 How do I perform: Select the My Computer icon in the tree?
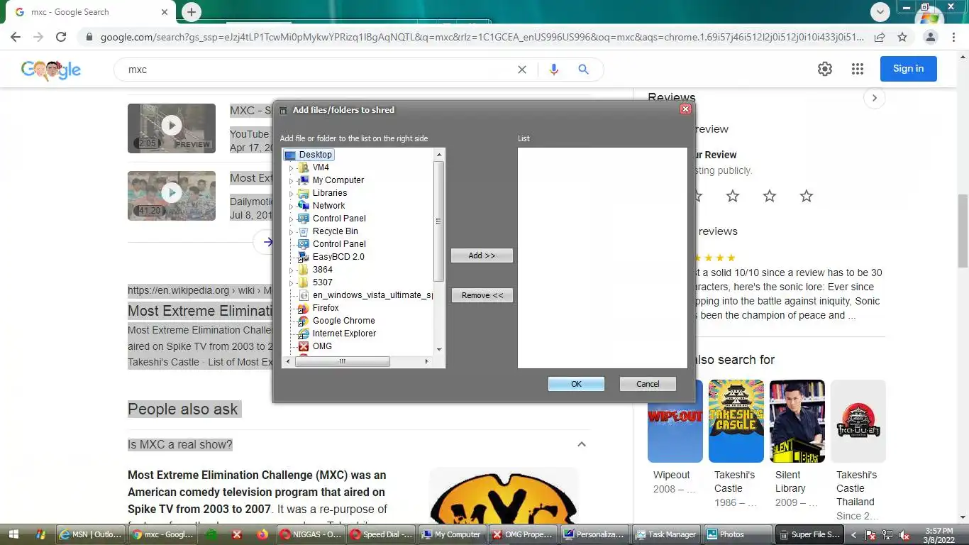click(304, 180)
